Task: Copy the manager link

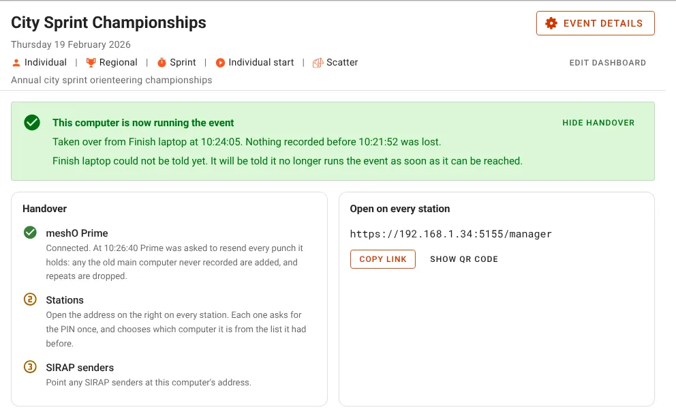Action: pyautogui.click(x=383, y=259)
